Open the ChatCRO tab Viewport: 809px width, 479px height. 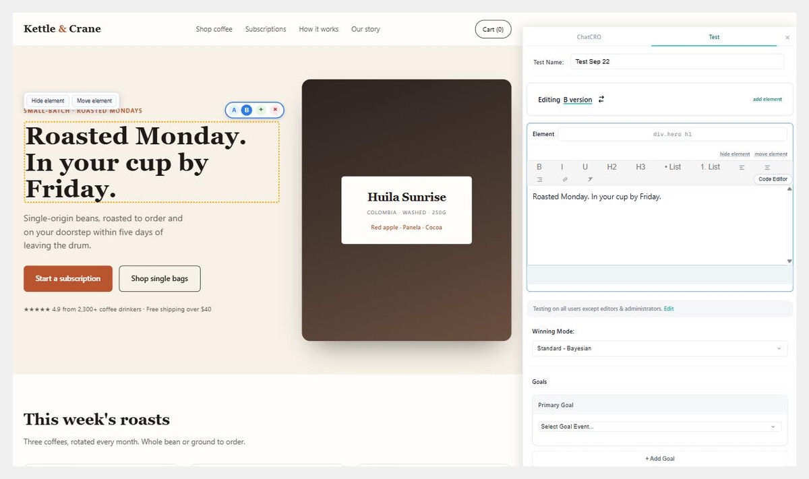point(589,37)
